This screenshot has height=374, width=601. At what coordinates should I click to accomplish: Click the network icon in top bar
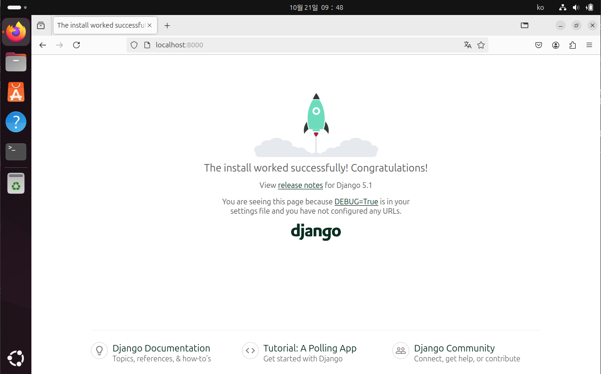[x=563, y=7]
